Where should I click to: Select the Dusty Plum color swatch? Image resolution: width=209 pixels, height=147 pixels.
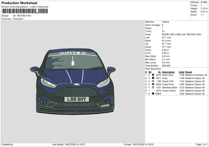[153, 84]
